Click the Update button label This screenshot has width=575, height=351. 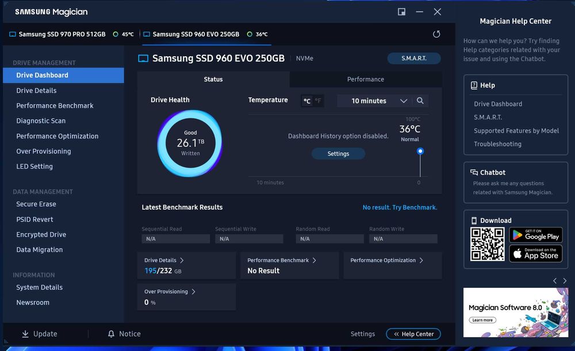click(45, 334)
